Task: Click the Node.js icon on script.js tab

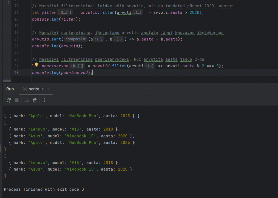Action: click(25, 89)
